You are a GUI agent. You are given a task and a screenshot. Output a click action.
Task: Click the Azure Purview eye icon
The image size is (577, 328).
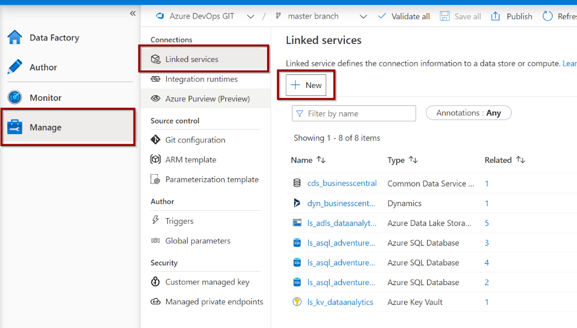[156, 99]
